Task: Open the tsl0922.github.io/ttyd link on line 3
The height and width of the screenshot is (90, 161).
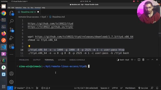Action: pyautogui.click(x=50, y=27)
